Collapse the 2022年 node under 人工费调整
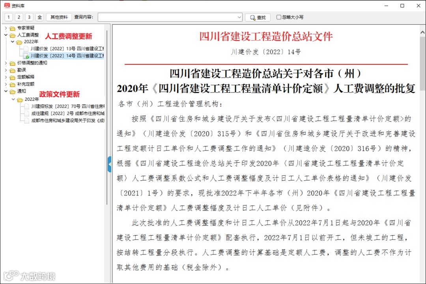The height and width of the screenshot is (284, 426). tap(13, 41)
